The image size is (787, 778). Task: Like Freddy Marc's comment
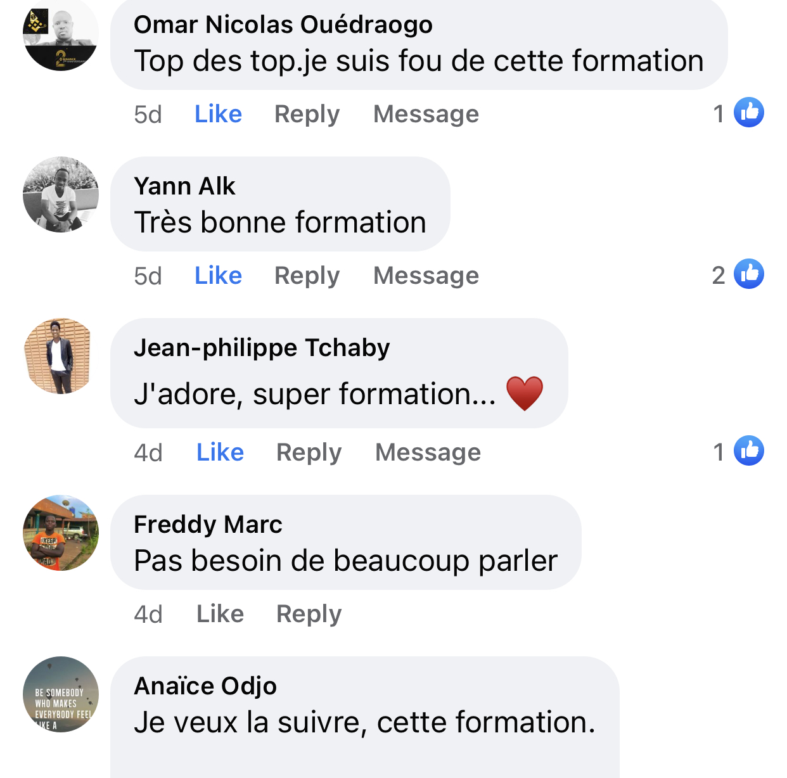click(220, 614)
